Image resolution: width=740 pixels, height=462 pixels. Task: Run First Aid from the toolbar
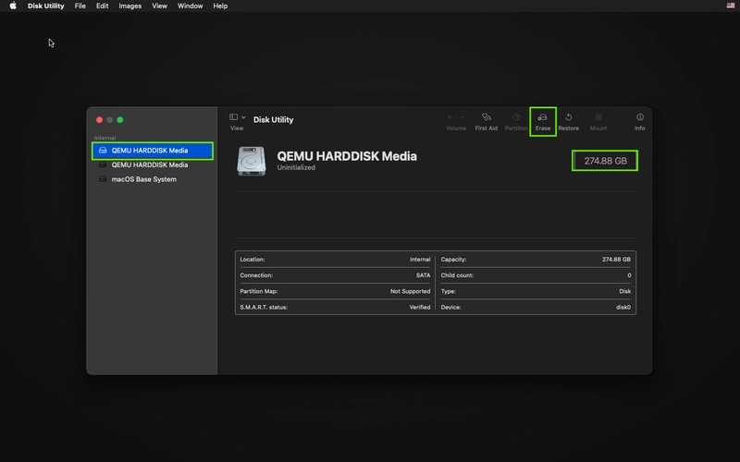click(487, 121)
